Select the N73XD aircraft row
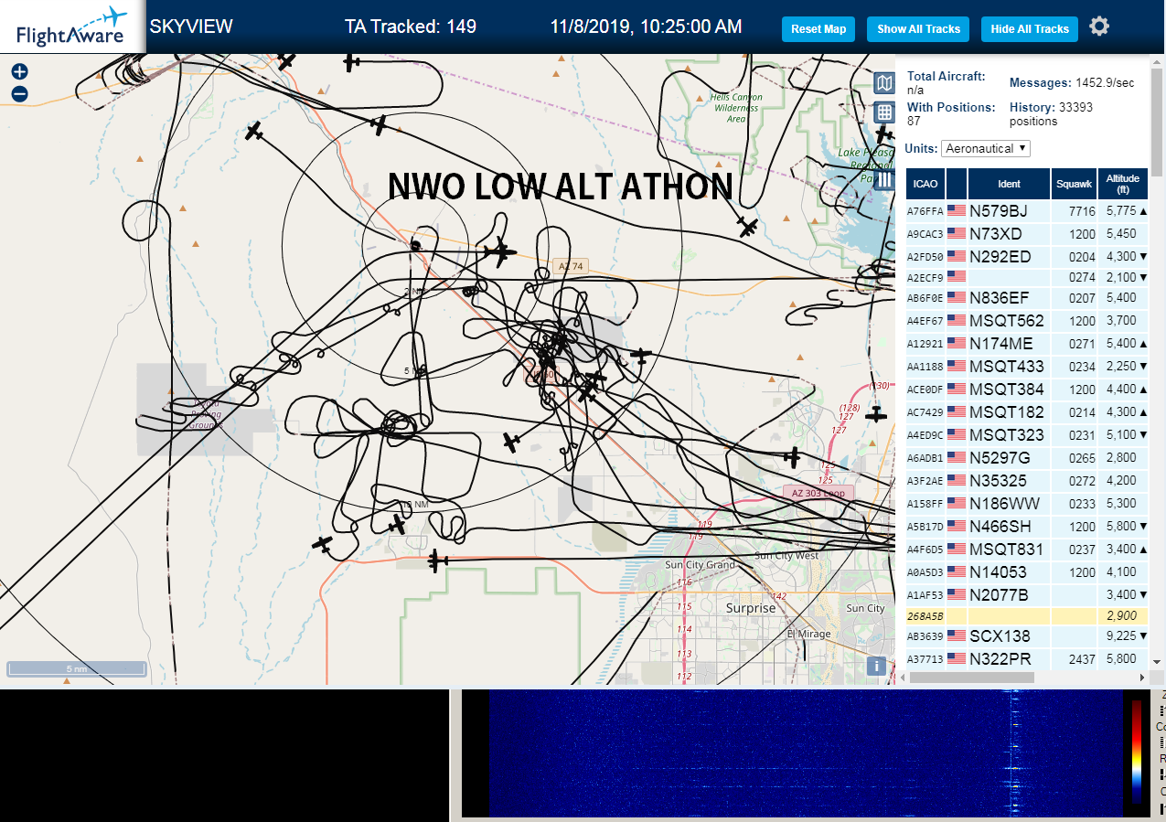This screenshot has height=822, width=1166. click(1027, 234)
